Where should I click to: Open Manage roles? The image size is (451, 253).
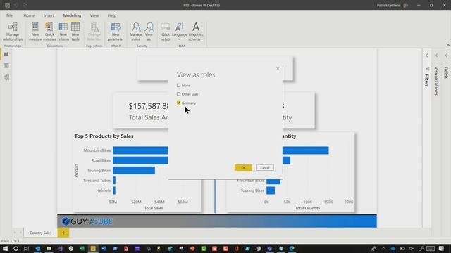click(136, 32)
